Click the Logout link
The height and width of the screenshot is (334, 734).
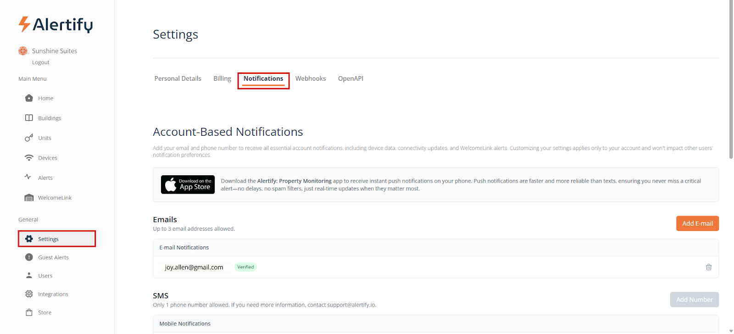click(40, 62)
